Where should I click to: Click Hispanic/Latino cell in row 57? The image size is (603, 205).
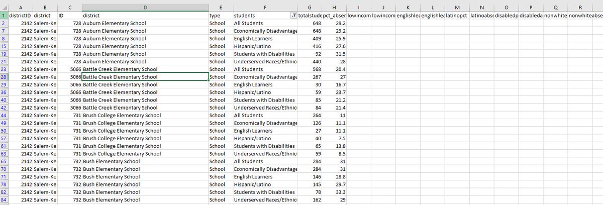click(265, 139)
